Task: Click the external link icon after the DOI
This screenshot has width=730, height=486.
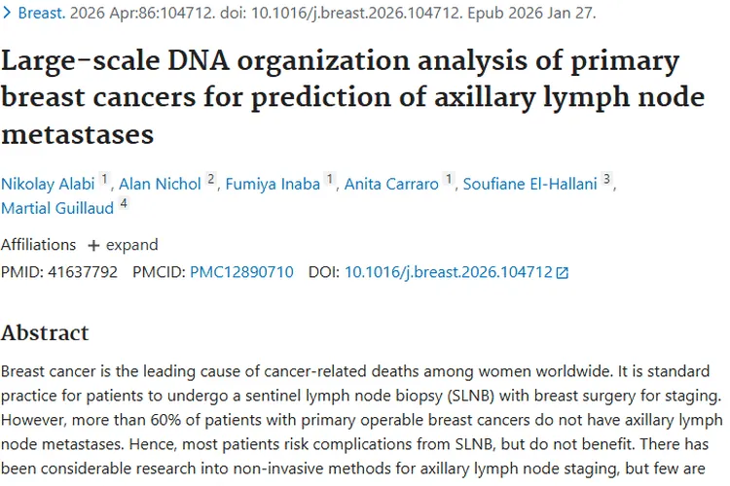Action: coord(562,273)
